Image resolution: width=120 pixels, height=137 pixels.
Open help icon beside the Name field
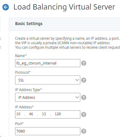[x=84, y=63]
